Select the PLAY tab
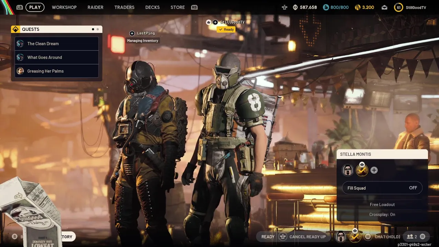 click(35, 7)
